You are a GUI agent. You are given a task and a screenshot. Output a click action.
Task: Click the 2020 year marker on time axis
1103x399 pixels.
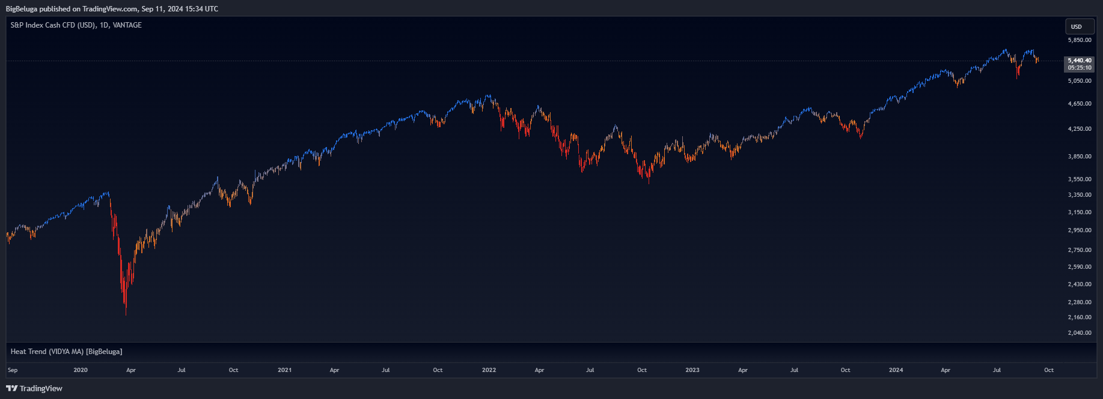point(81,370)
